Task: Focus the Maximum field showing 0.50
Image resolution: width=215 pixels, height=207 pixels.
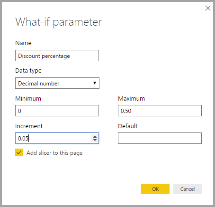Action: click(x=160, y=111)
